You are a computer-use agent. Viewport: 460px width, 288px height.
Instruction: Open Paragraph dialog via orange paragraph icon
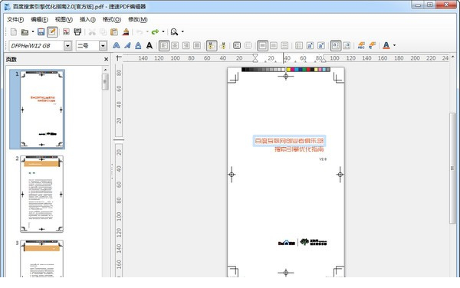(x=373, y=45)
